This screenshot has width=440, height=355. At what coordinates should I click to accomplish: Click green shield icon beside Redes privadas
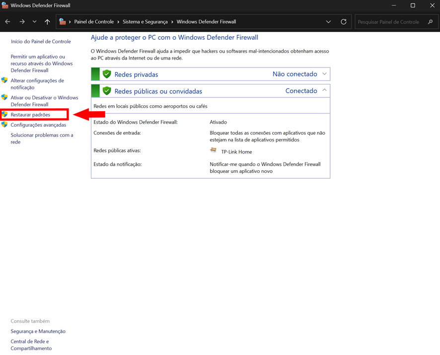(106, 74)
